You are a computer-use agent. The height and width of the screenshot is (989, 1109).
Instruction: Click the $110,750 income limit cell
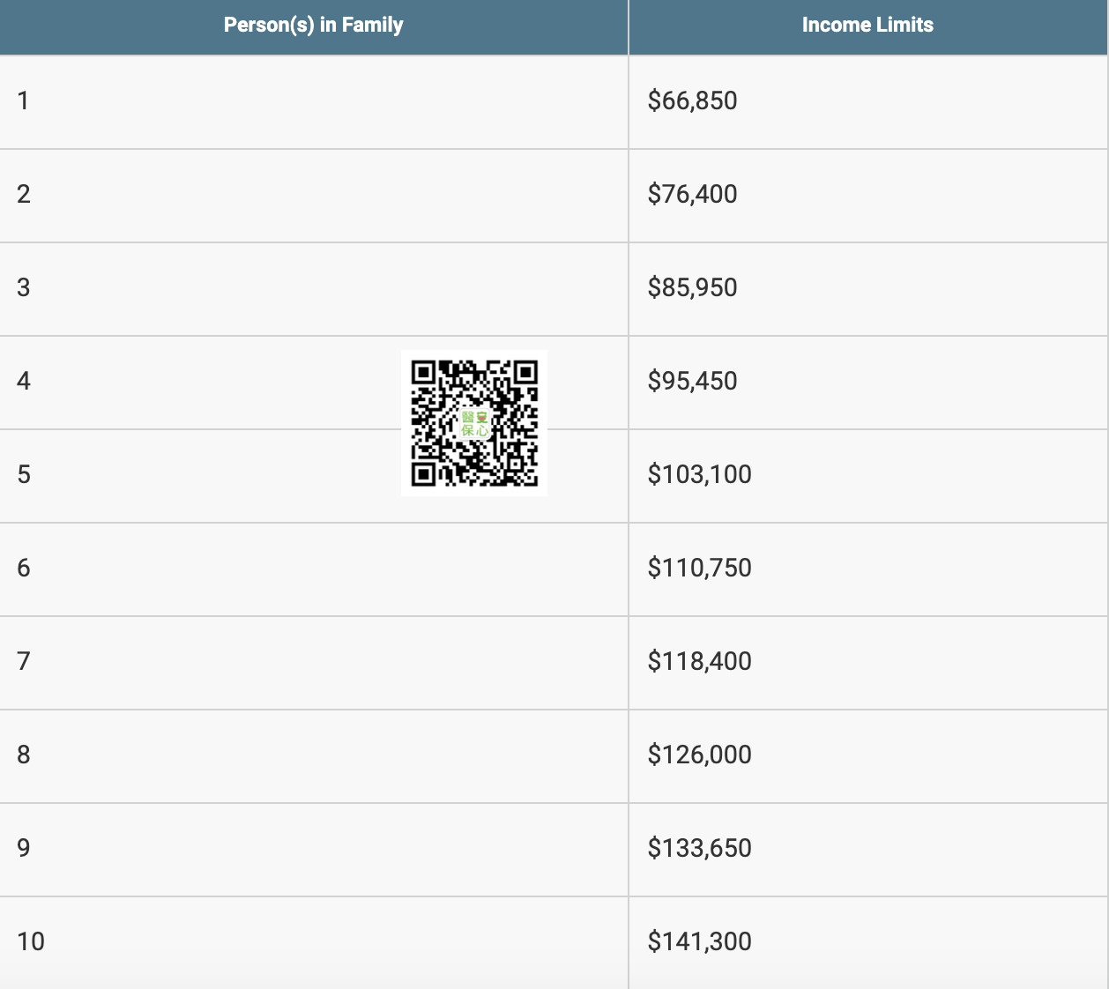(x=699, y=569)
